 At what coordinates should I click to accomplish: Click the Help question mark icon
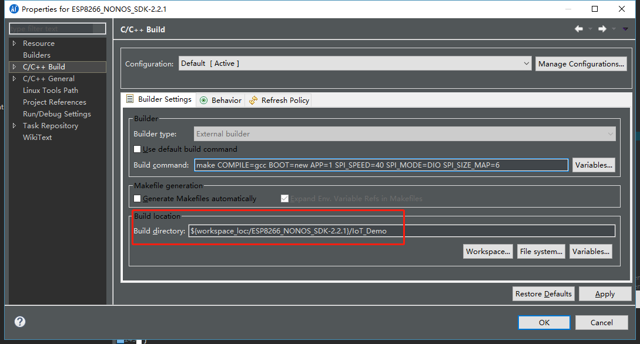click(19, 322)
